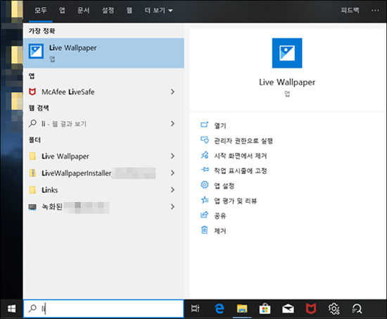
Task: Open the three-dot options menu
Action: 375,11
